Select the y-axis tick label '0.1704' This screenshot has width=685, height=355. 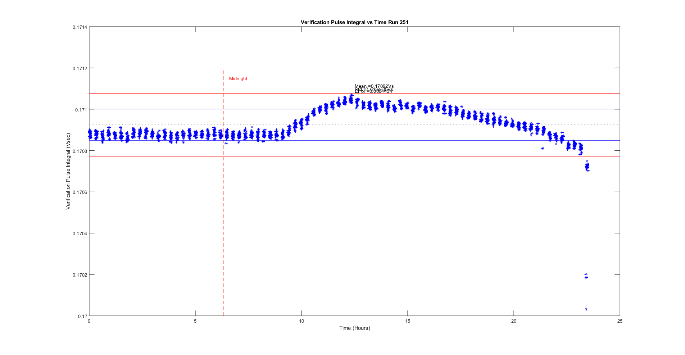coord(80,233)
